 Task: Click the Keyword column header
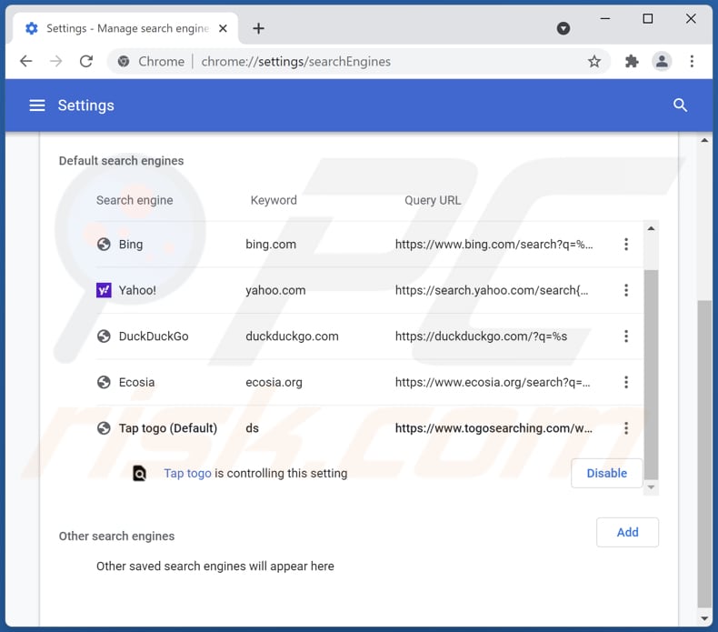point(274,200)
